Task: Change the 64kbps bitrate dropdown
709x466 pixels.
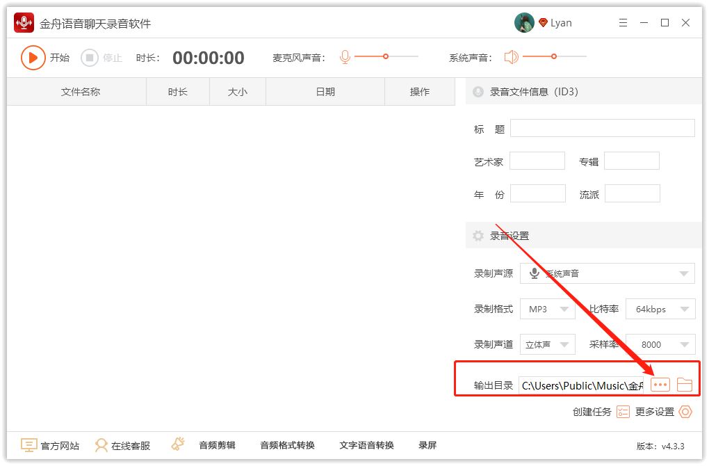Action: (x=660, y=309)
